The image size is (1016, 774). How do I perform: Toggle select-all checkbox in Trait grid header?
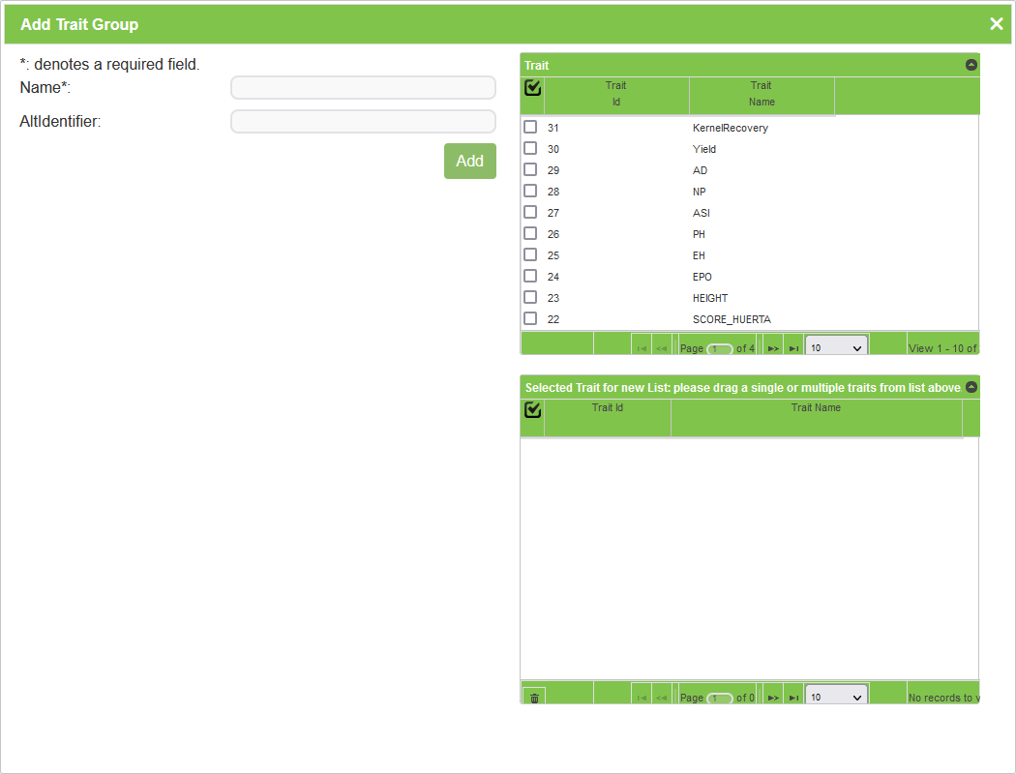tap(532, 88)
